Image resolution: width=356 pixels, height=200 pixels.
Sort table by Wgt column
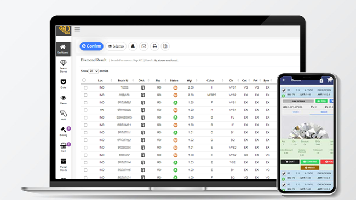[x=190, y=81]
